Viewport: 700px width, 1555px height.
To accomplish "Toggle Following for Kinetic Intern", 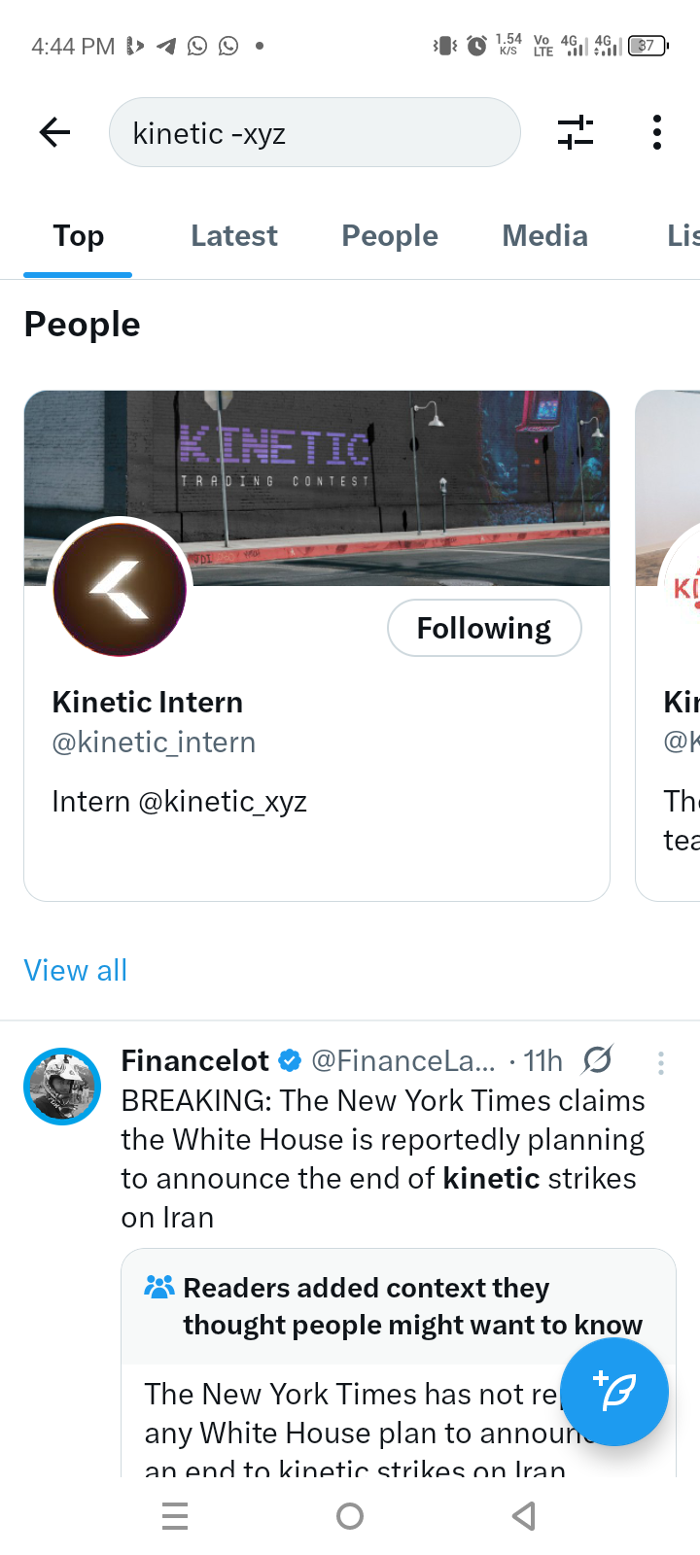I will 484,629.
